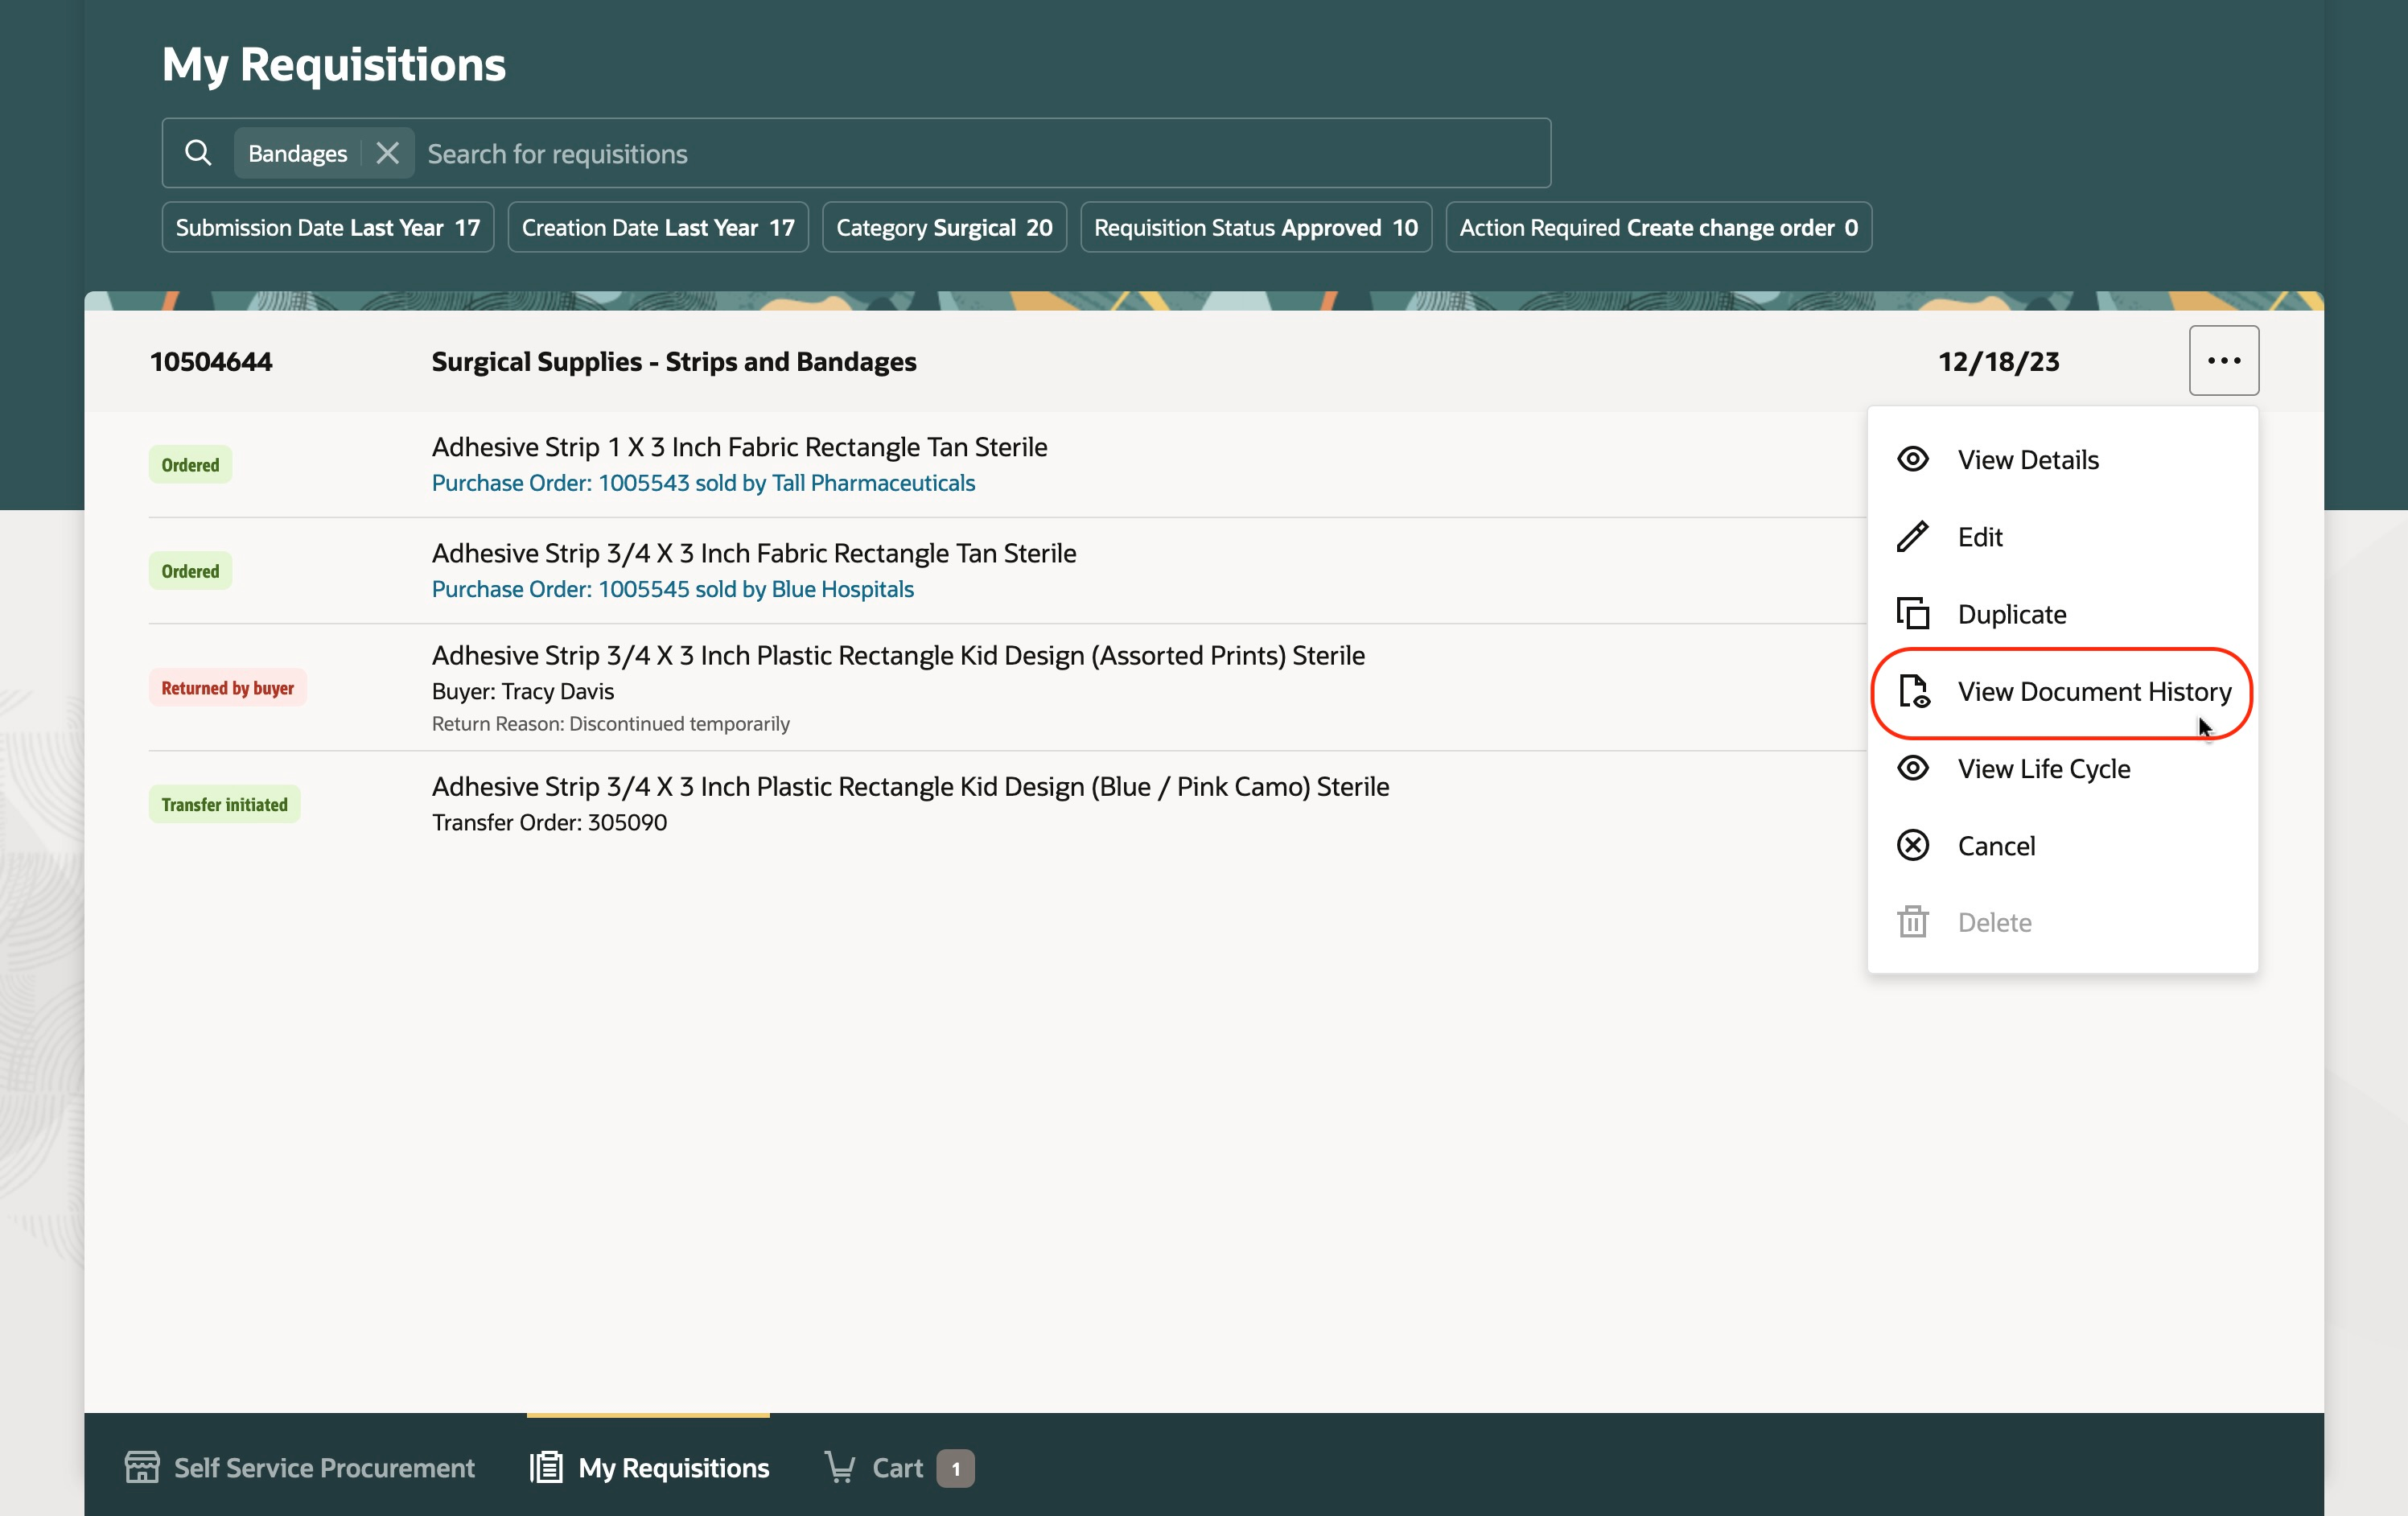Open Purchase Order 1005543 Tall Pharmaceuticals link
2408x1516 pixels.
pos(702,483)
